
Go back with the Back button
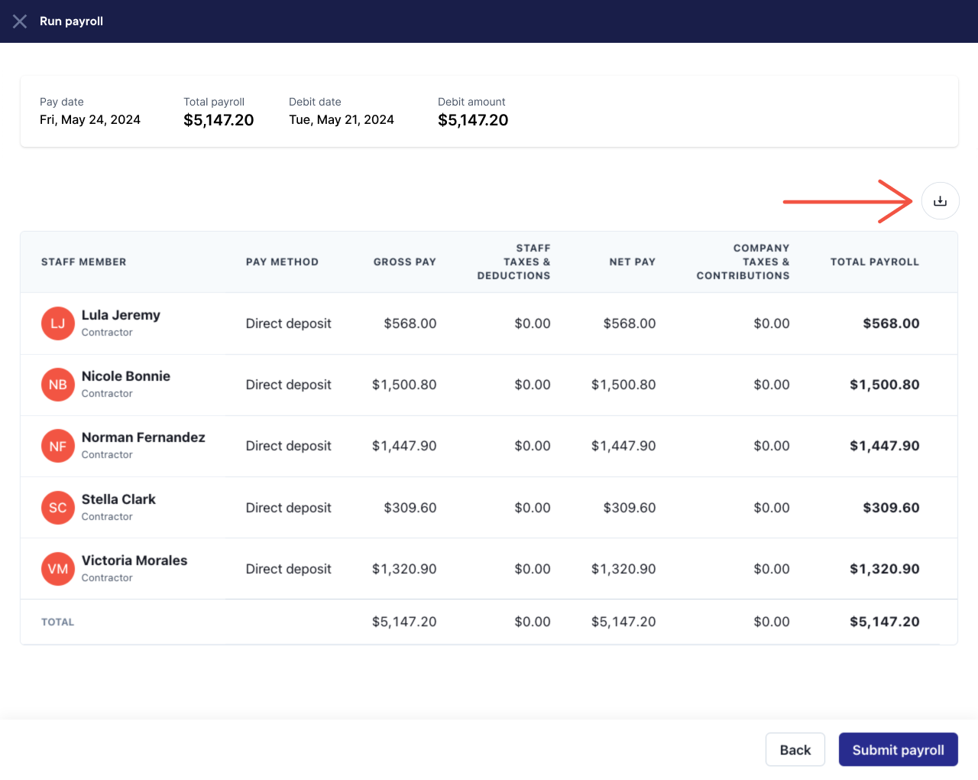795,749
